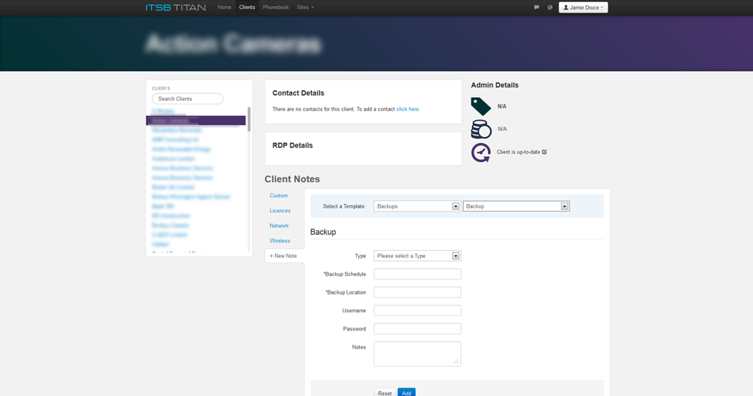Viewport: 753px width, 396px height.
Task: Click the tag icon under Admin Details
Action: tap(480, 106)
